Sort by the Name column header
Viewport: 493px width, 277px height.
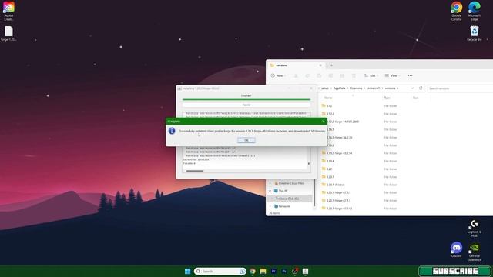328,98
